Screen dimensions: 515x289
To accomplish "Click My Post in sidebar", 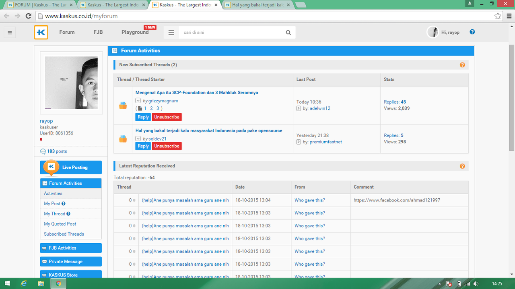I will coord(52,204).
